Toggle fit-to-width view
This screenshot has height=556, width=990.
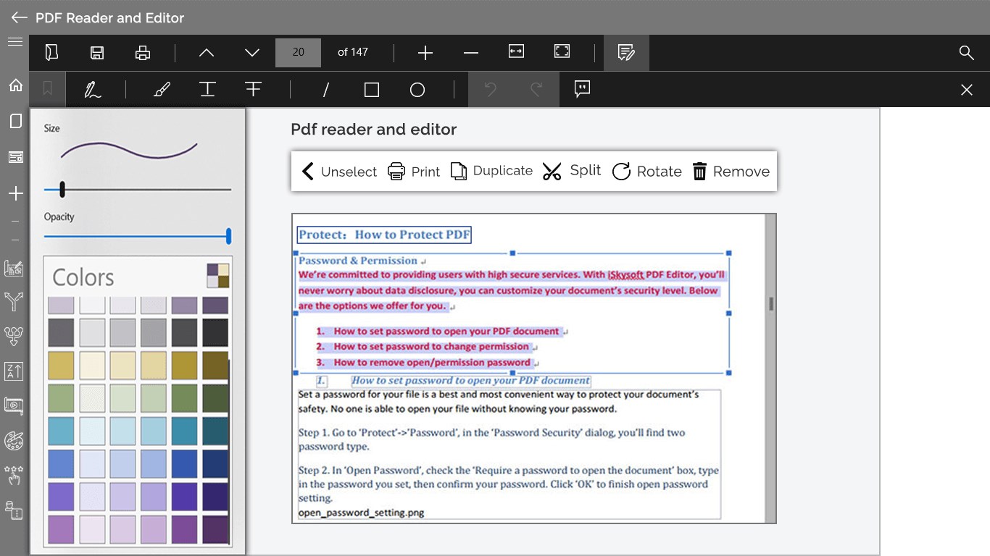[516, 51]
